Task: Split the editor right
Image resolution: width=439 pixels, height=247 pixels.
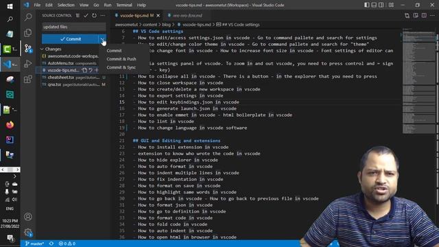Action: click(424, 16)
